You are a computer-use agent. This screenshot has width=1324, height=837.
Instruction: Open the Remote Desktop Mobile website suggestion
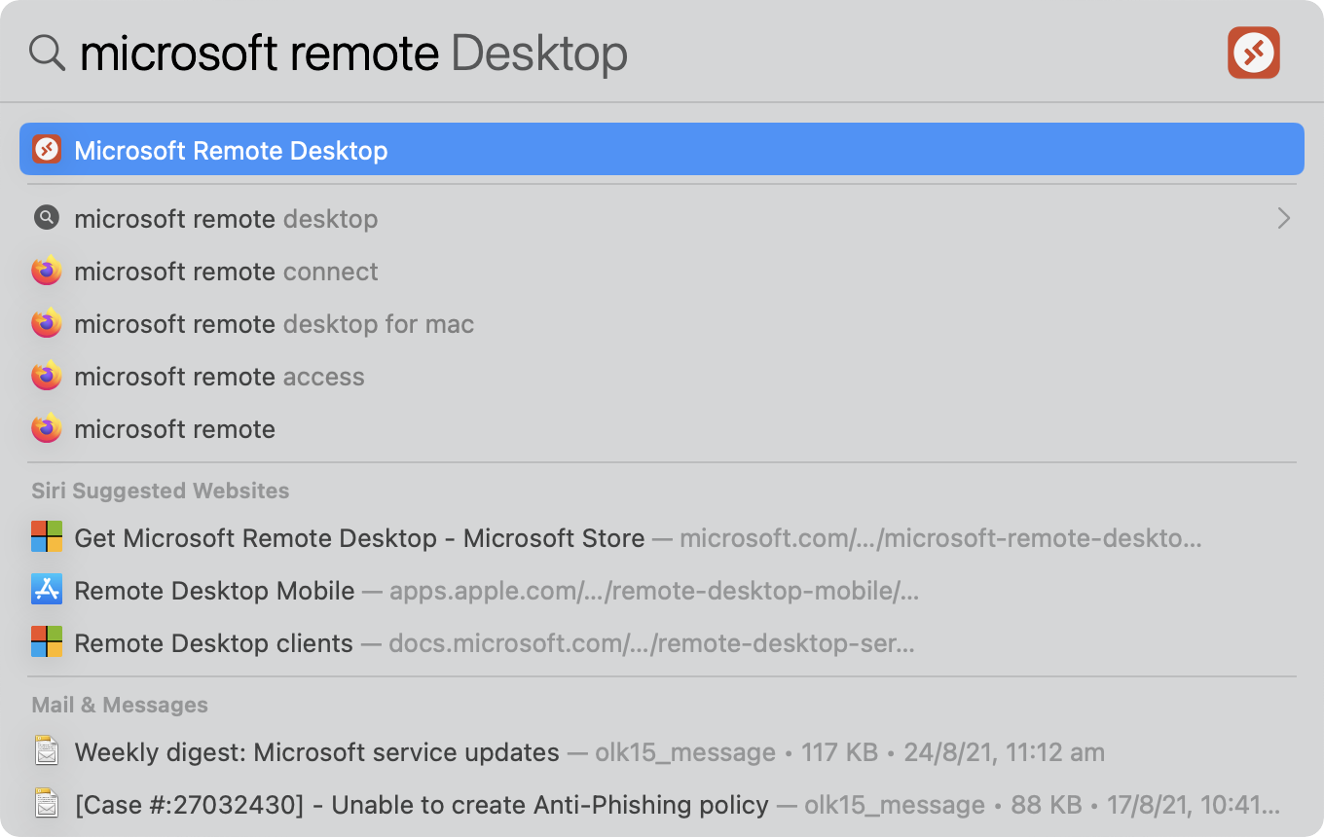[215, 591]
